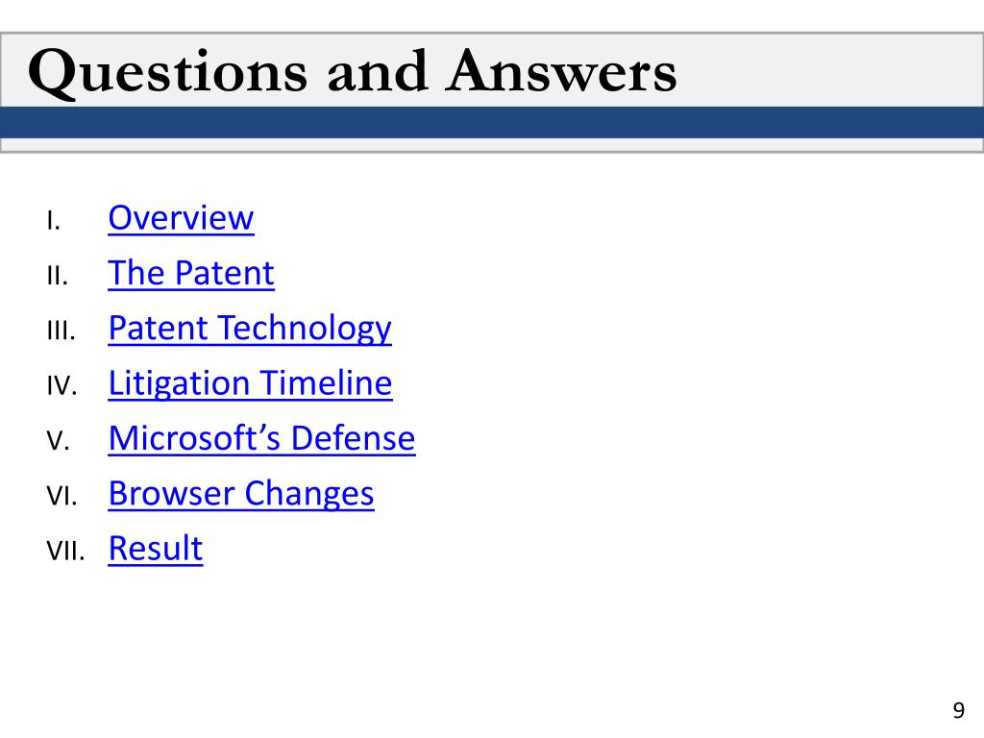The image size is (984, 738).
Task: Select the VI. list marker
Action: (61, 497)
